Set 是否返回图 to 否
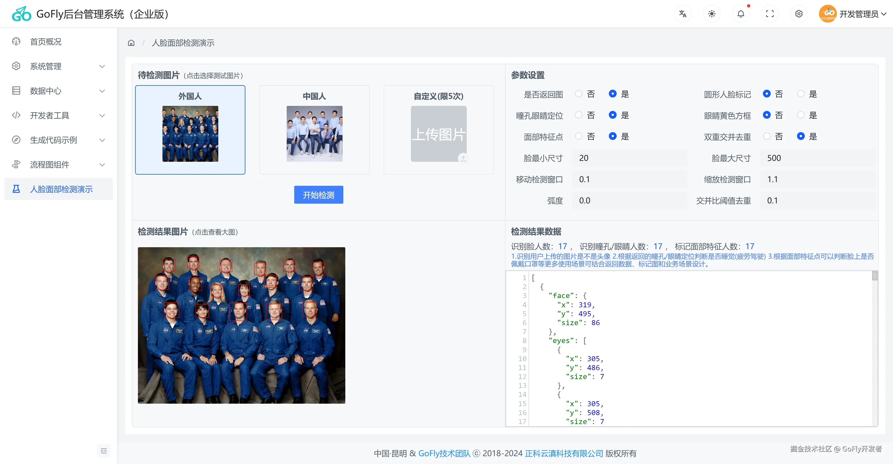Screen dimensions: 893x464 pos(579,94)
